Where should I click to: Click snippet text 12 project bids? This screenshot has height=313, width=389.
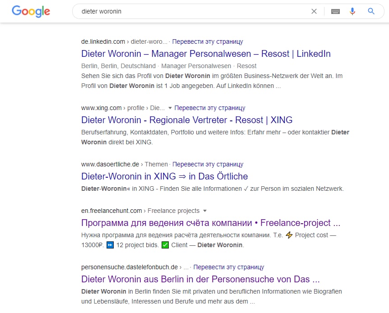point(138,245)
